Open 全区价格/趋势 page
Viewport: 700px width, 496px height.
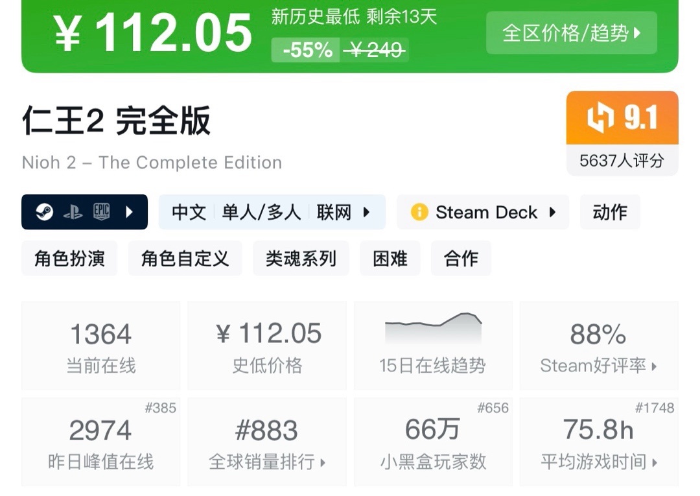pos(570,32)
